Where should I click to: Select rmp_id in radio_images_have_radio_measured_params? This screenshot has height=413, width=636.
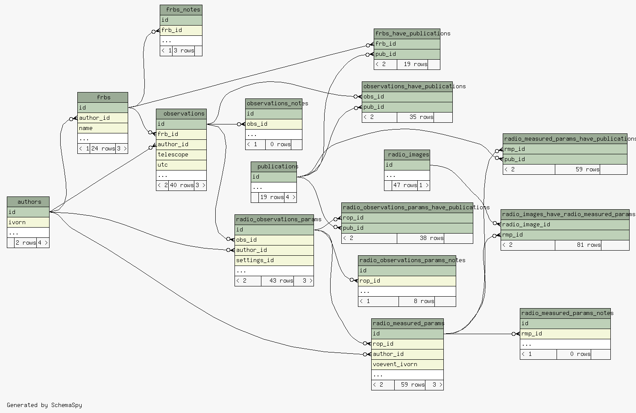[x=565, y=235]
